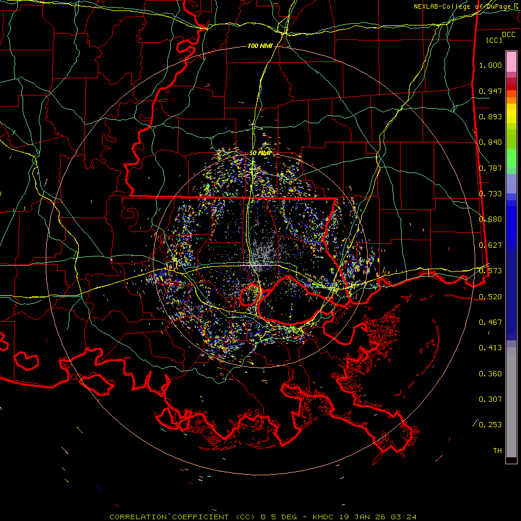Click the TH threshold label

tap(497, 451)
